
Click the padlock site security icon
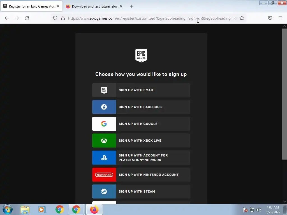(63, 18)
